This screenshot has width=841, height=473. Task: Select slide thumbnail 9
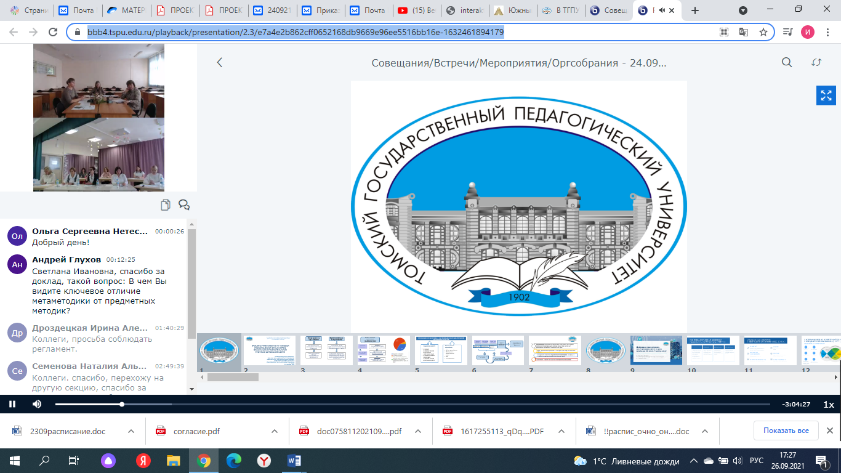pos(656,350)
